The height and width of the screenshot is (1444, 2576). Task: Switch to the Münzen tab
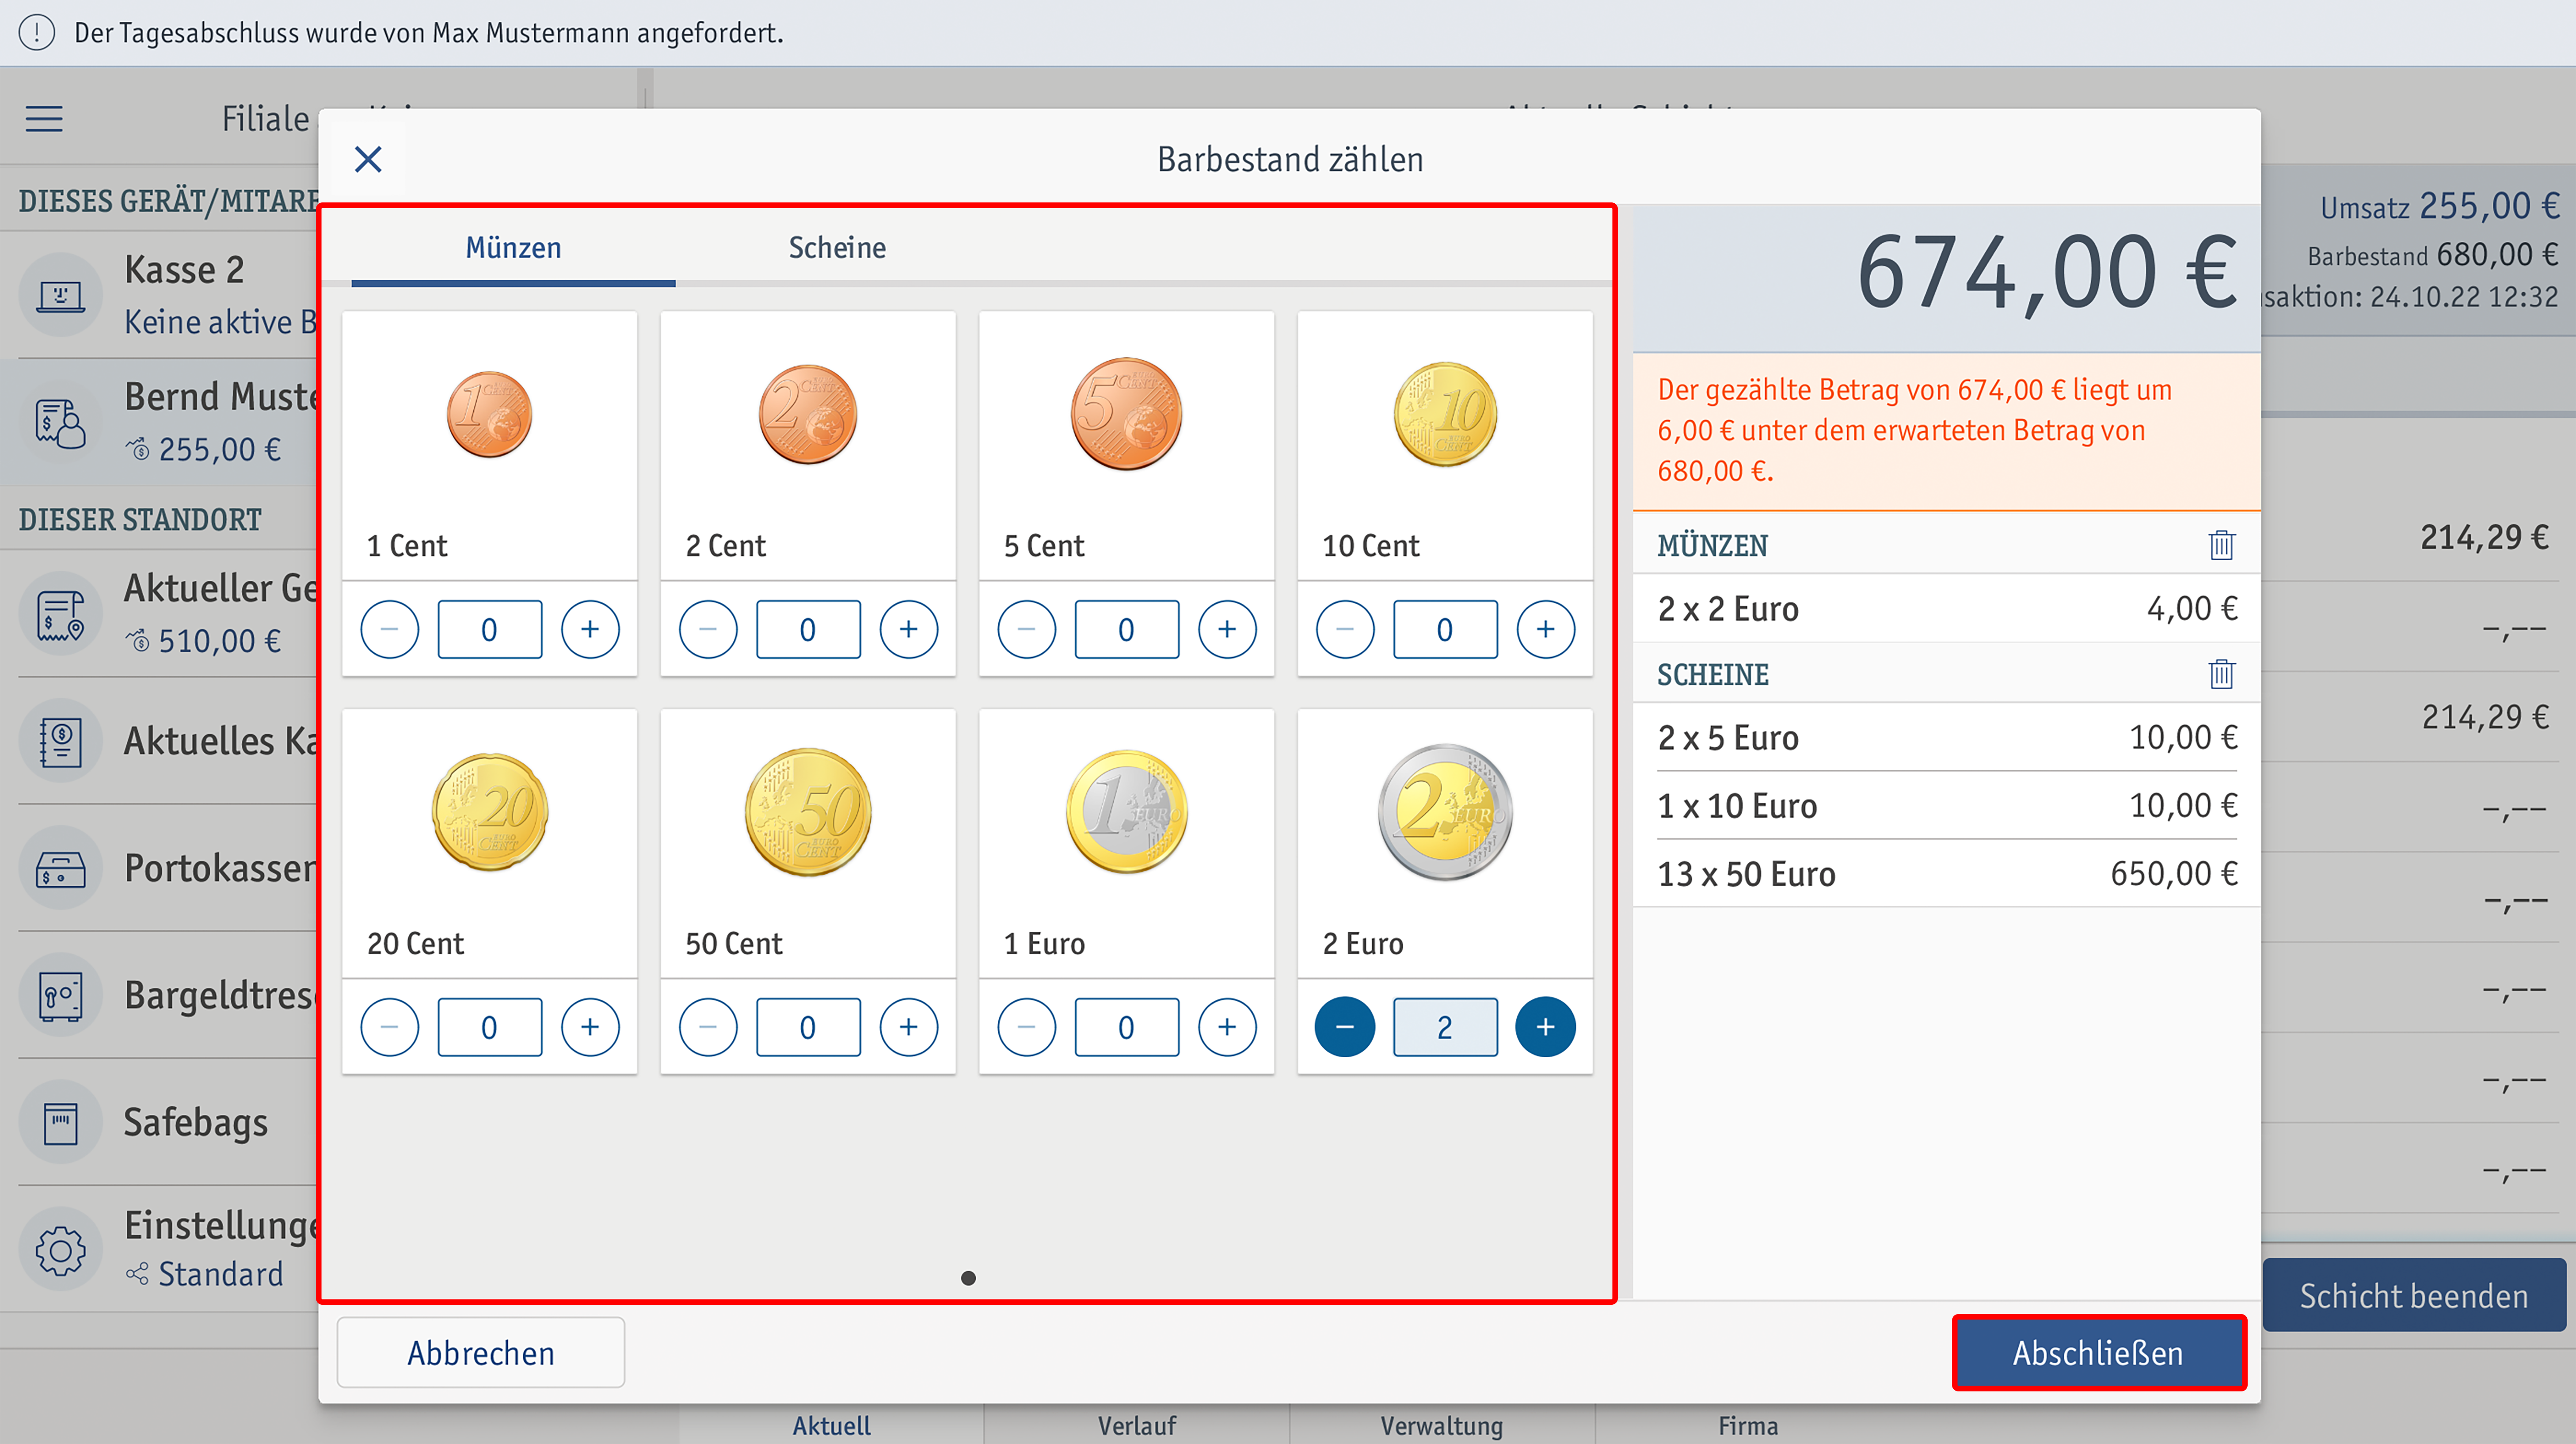513,248
